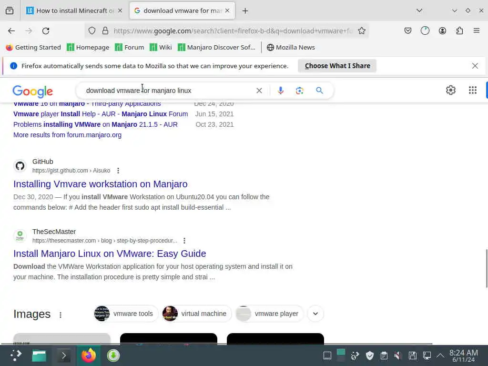This screenshot has height=366, width=488.
Task: Filter images by vmware player
Action: (269, 314)
